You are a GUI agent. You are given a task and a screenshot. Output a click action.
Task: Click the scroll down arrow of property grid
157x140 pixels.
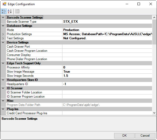(x=154, y=113)
